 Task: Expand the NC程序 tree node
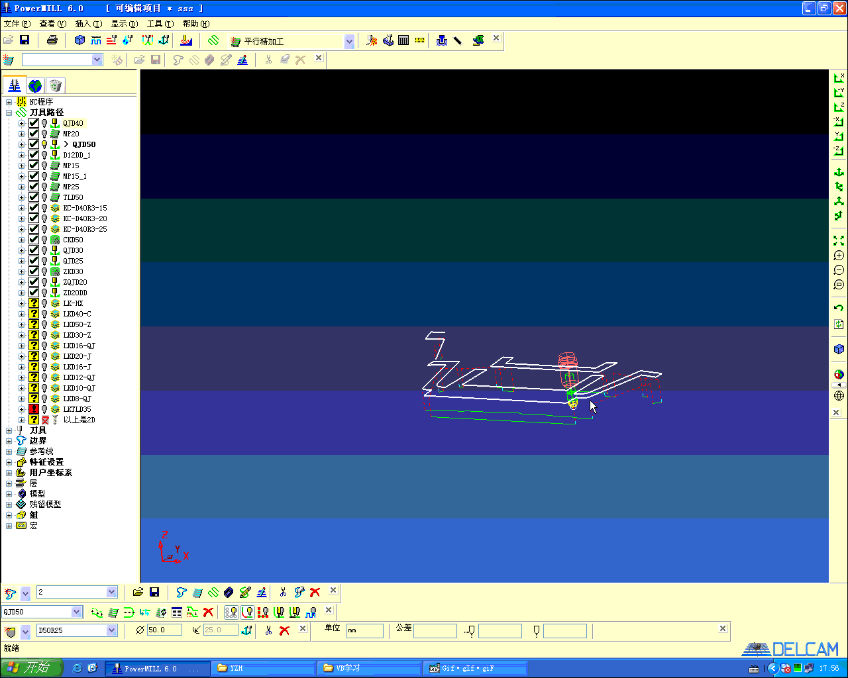[9, 102]
